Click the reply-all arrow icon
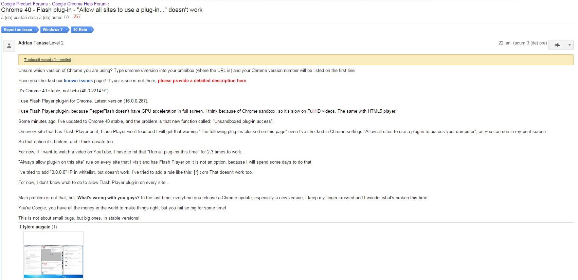578x280 pixels. coord(557,45)
